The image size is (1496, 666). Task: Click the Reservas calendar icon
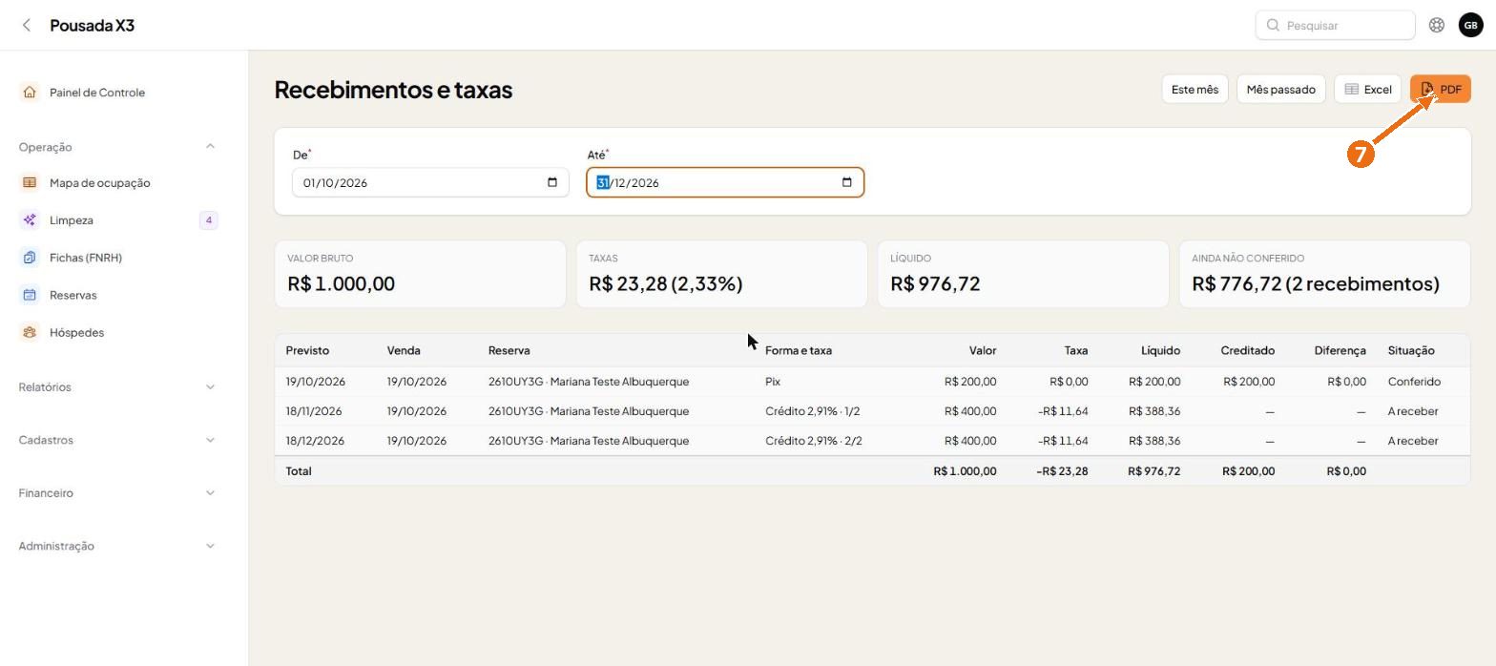click(x=30, y=295)
